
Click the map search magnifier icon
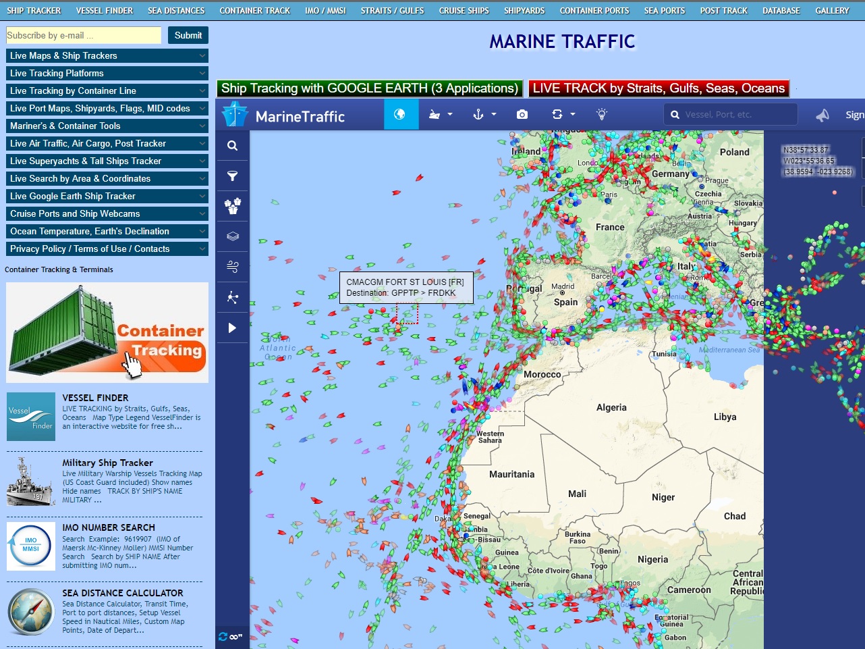pos(232,146)
